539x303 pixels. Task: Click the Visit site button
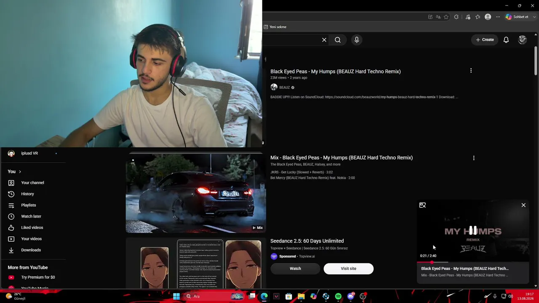click(x=348, y=268)
